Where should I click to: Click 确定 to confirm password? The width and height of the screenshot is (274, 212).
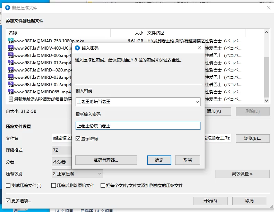[x=159, y=160]
